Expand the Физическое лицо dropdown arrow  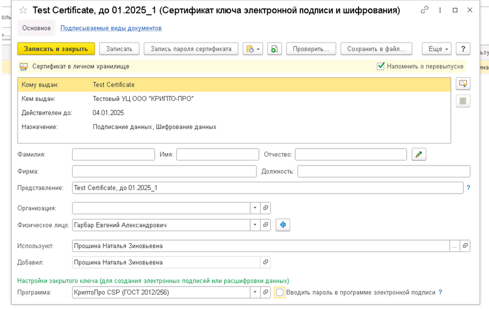pyautogui.click(x=255, y=225)
